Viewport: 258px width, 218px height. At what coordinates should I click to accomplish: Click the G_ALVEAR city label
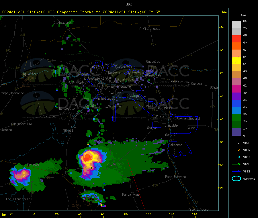click(171, 125)
